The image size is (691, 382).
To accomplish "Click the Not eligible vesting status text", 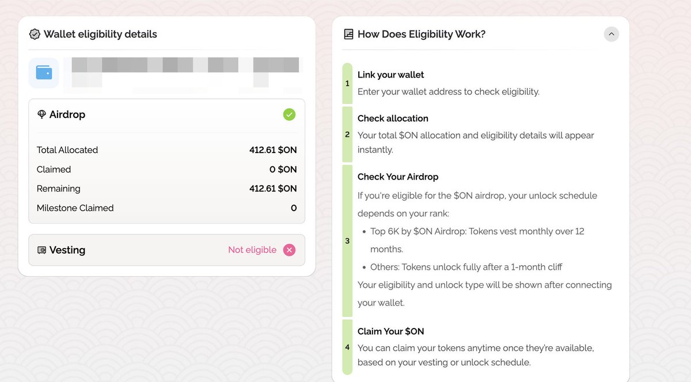I will click(x=252, y=250).
